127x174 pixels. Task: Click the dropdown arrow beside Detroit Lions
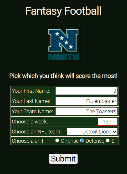click(x=114, y=132)
